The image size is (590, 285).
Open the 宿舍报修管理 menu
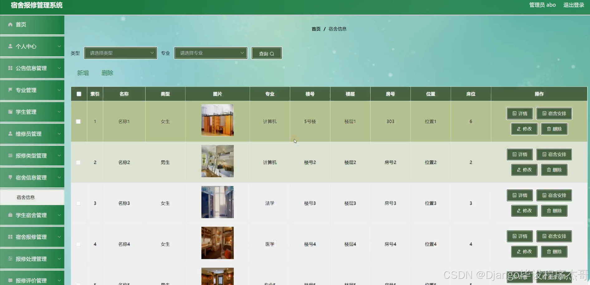coord(32,237)
